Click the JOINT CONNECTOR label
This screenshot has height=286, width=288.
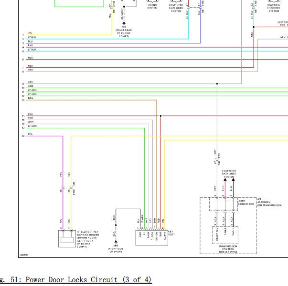[246, 203]
